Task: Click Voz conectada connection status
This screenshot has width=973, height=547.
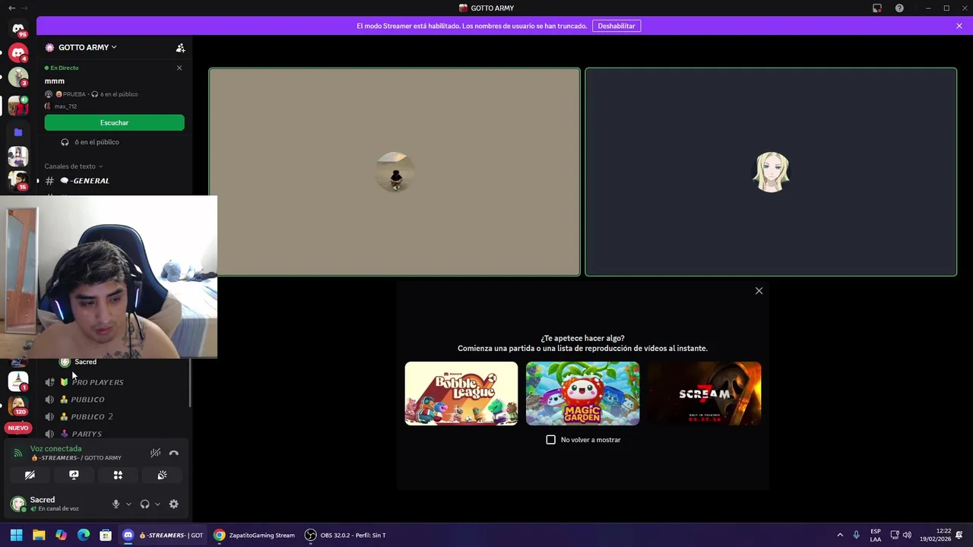Action: pyautogui.click(x=55, y=449)
